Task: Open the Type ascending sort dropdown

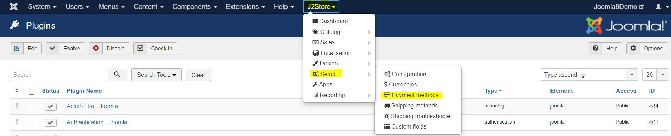Action: click(x=589, y=75)
